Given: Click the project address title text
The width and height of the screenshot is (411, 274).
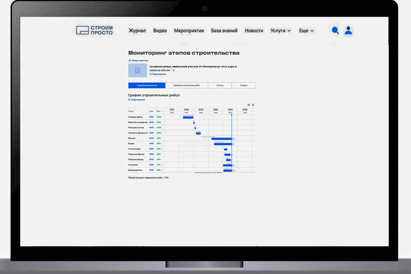Looking at the screenshot, I should (193, 66).
